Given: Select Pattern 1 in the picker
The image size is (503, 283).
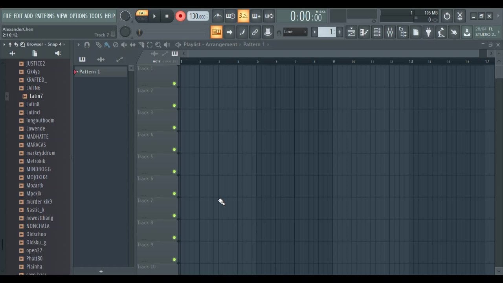Looking at the screenshot, I should click(90, 72).
